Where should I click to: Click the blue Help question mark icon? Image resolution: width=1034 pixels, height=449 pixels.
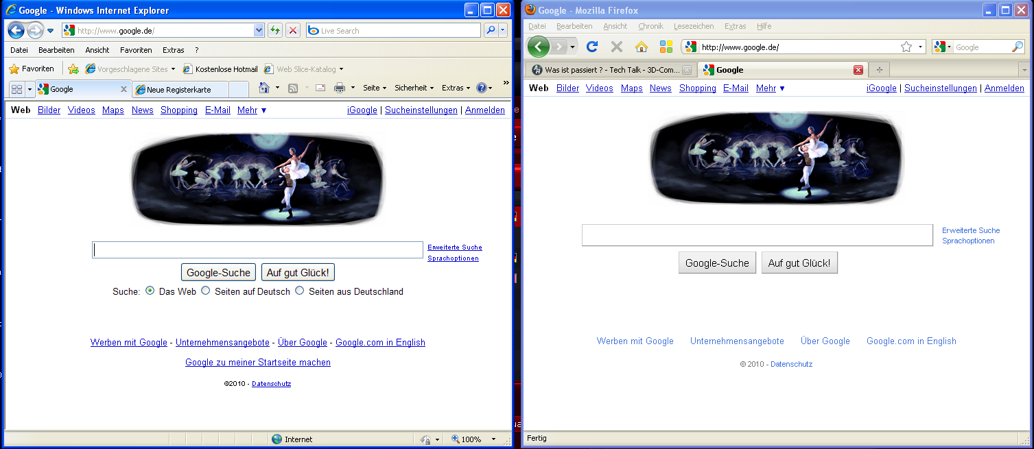[481, 88]
